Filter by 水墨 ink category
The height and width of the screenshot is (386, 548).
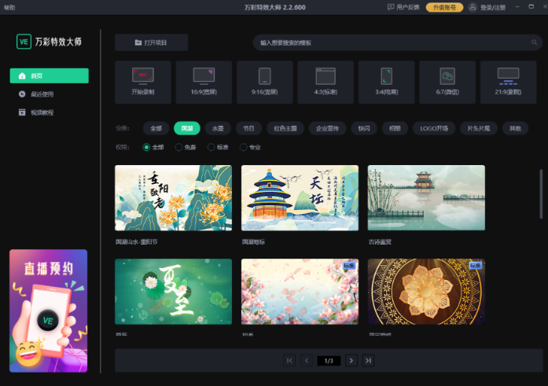(x=218, y=128)
